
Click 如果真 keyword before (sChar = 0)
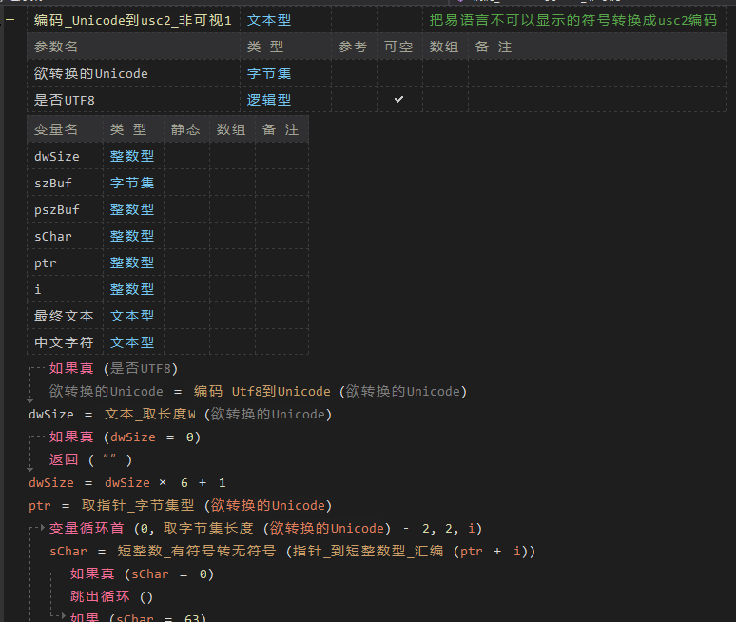click(x=92, y=574)
